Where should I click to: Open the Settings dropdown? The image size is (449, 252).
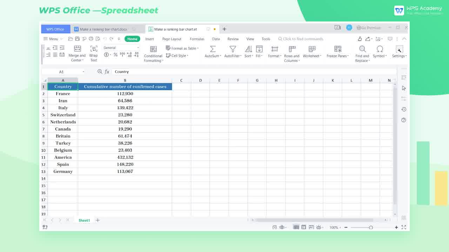coord(400,52)
